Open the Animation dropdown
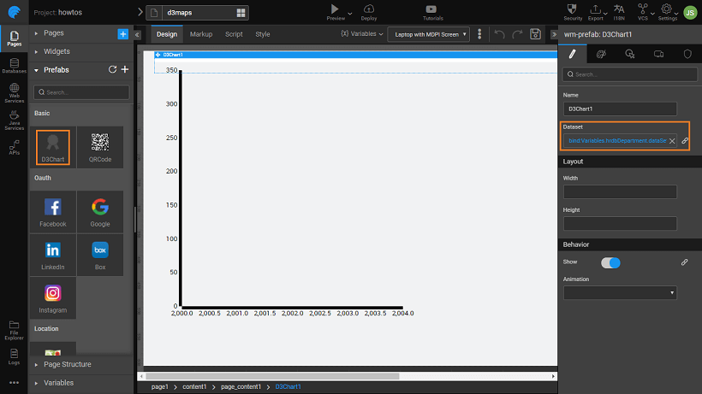702x394 pixels. [x=620, y=292]
